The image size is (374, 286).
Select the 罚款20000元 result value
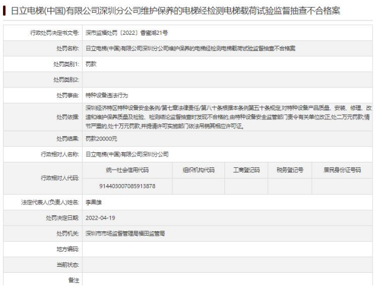[101, 139]
